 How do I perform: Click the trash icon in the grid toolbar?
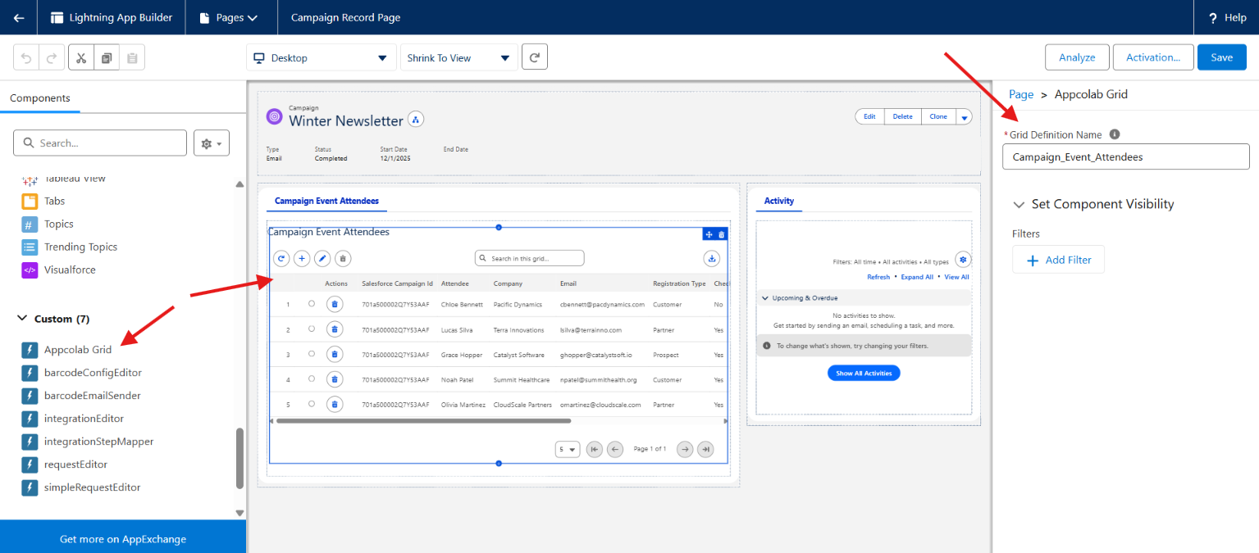(x=344, y=258)
